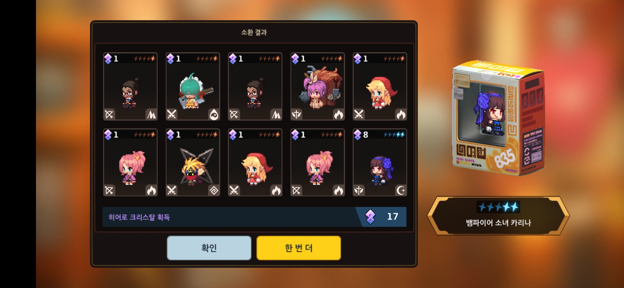
Task: Select the green-haired hero card
Action: click(193, 86)
